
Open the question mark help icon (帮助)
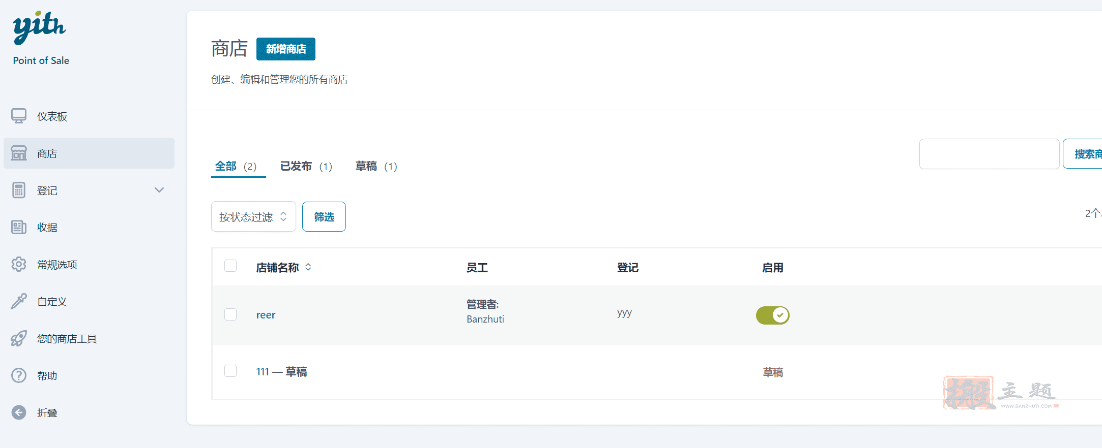[19, 375]
